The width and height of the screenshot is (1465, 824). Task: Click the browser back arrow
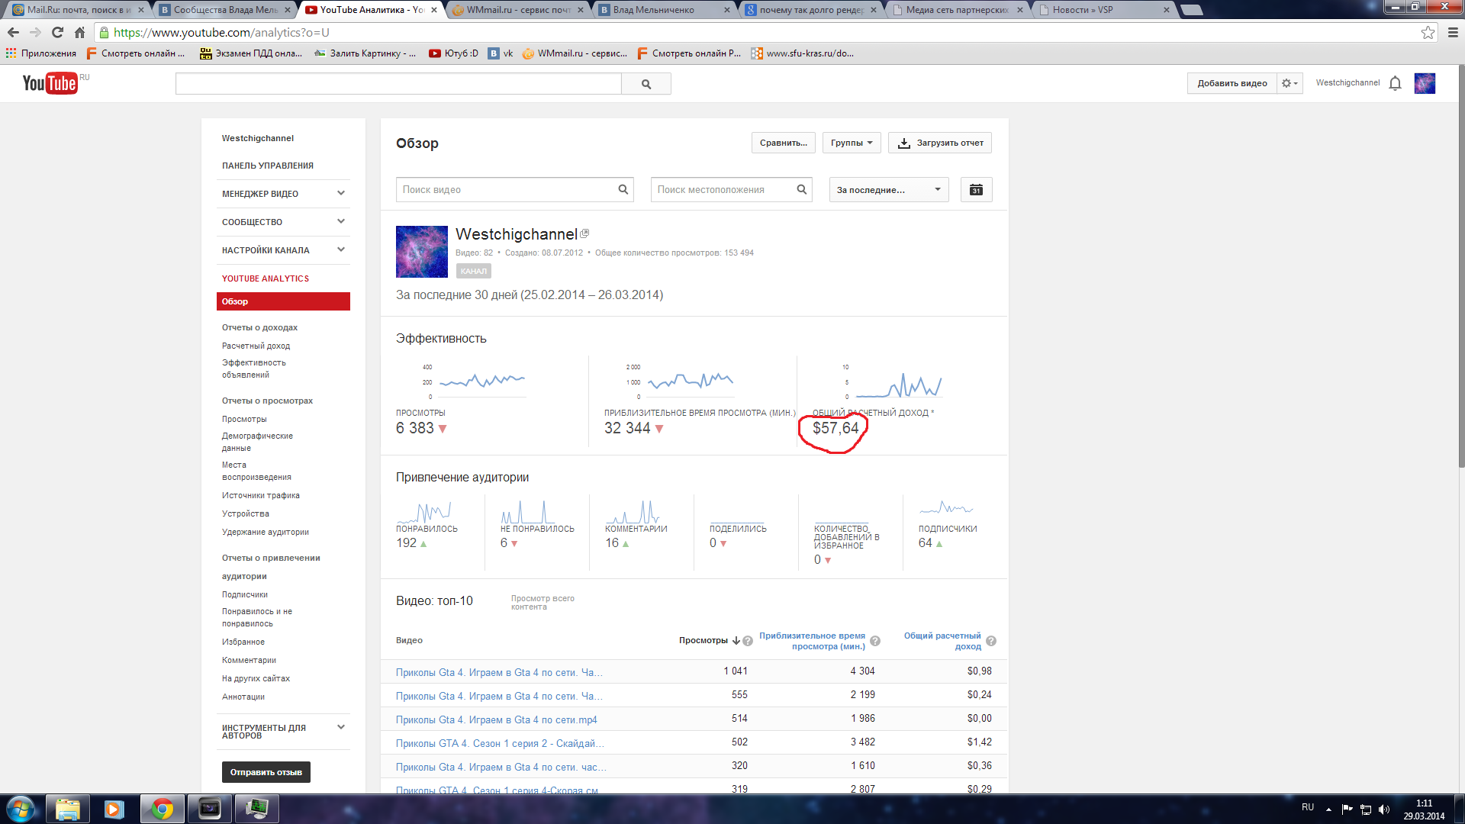13,32
